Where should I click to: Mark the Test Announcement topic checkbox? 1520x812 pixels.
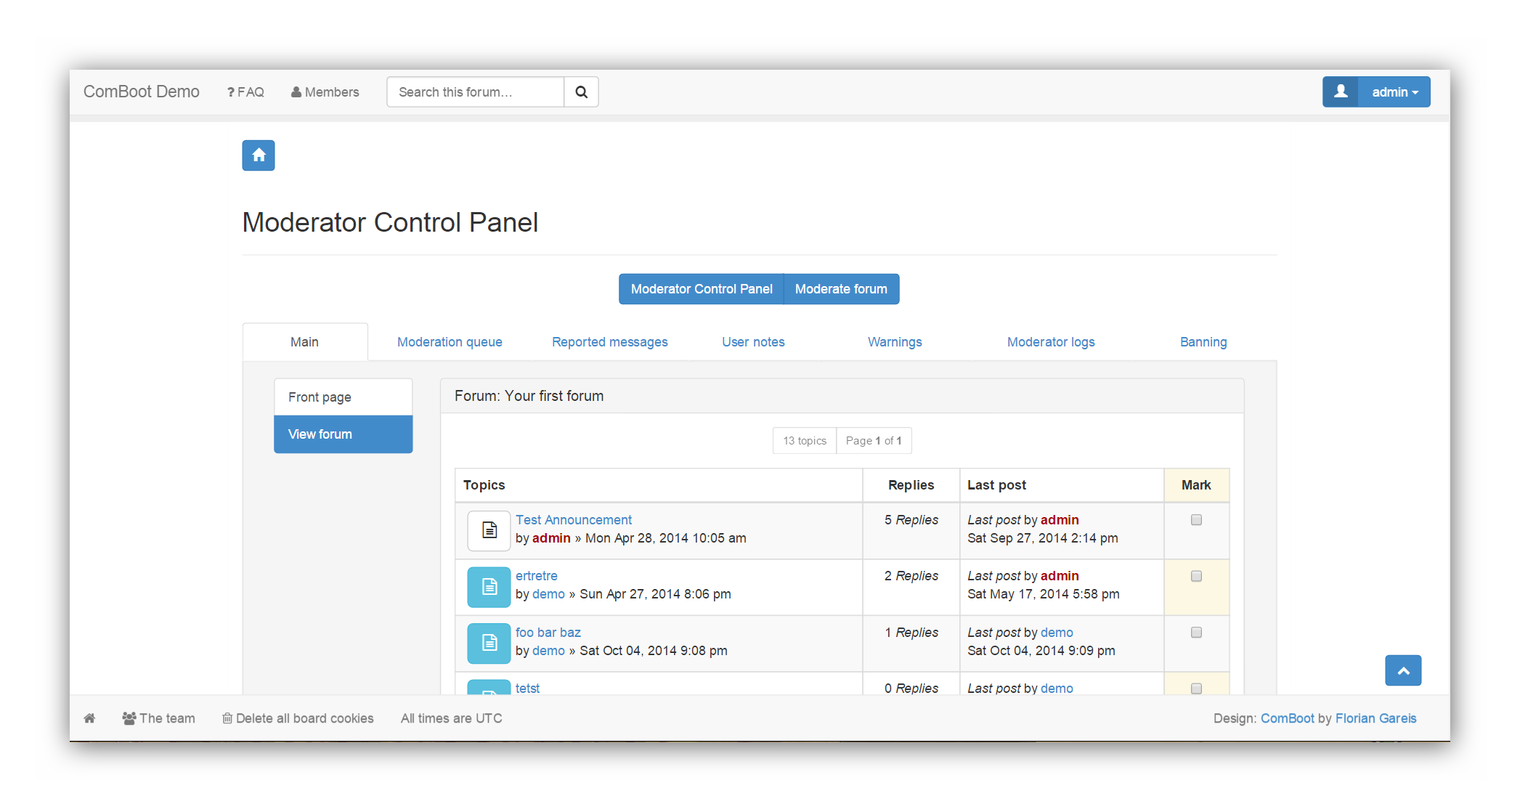coord(1196,520)
